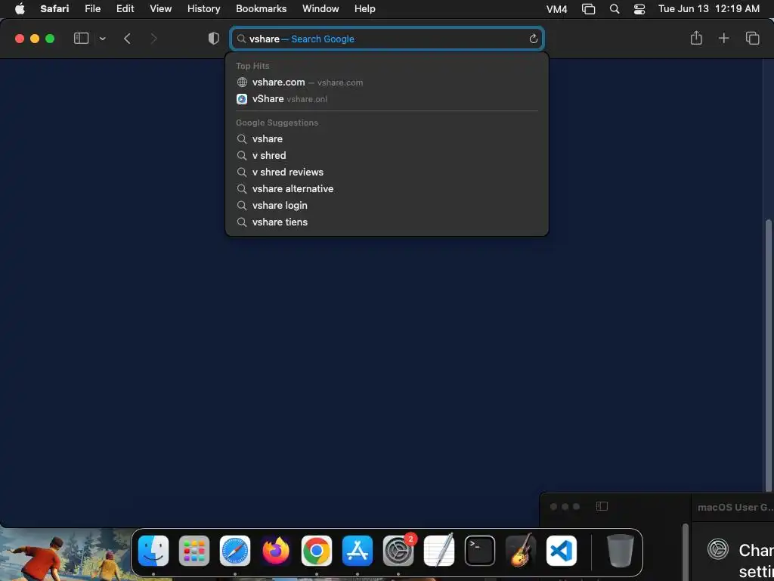Open the Help menu
The width and height of the screenshot is (774, 581).
tap(365, 9)
